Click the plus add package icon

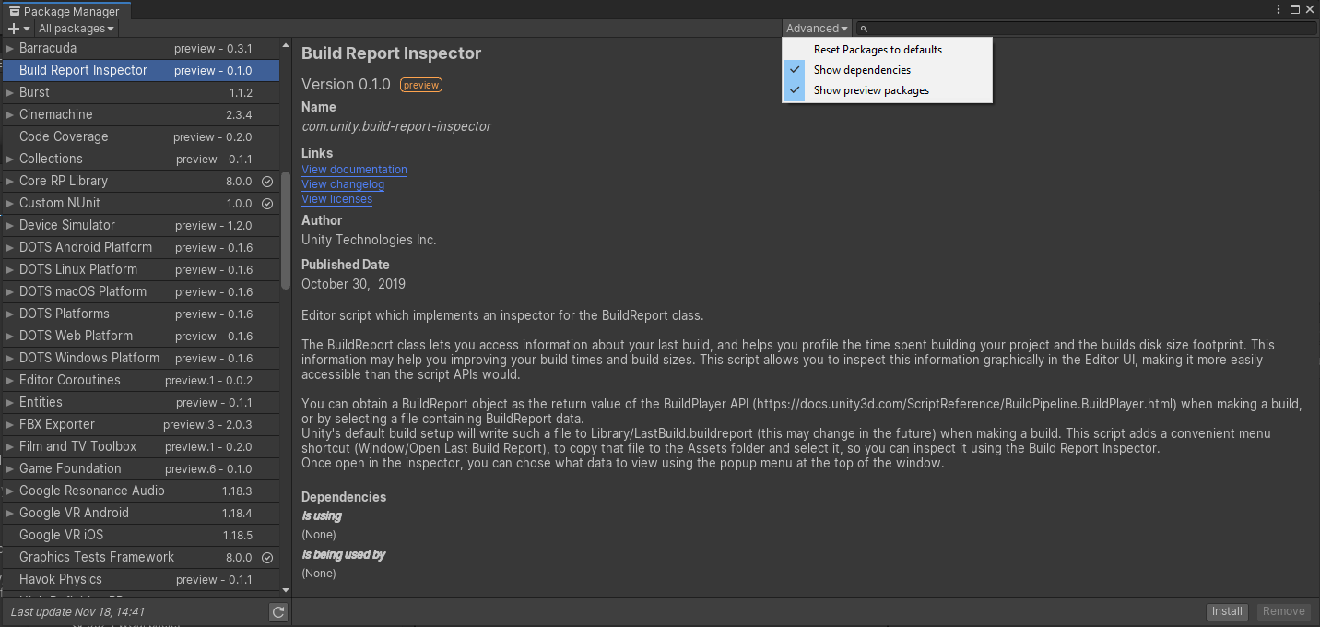click(x=14, y=29)
